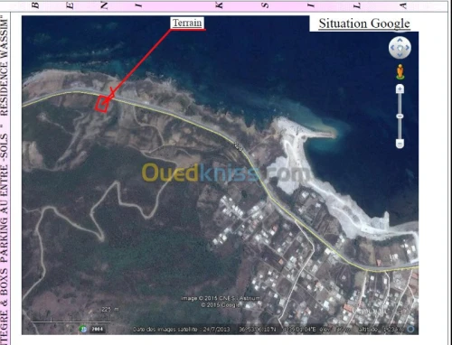
Task: Pan the map left with the compass arrow
Action: (x=392, y=48)
